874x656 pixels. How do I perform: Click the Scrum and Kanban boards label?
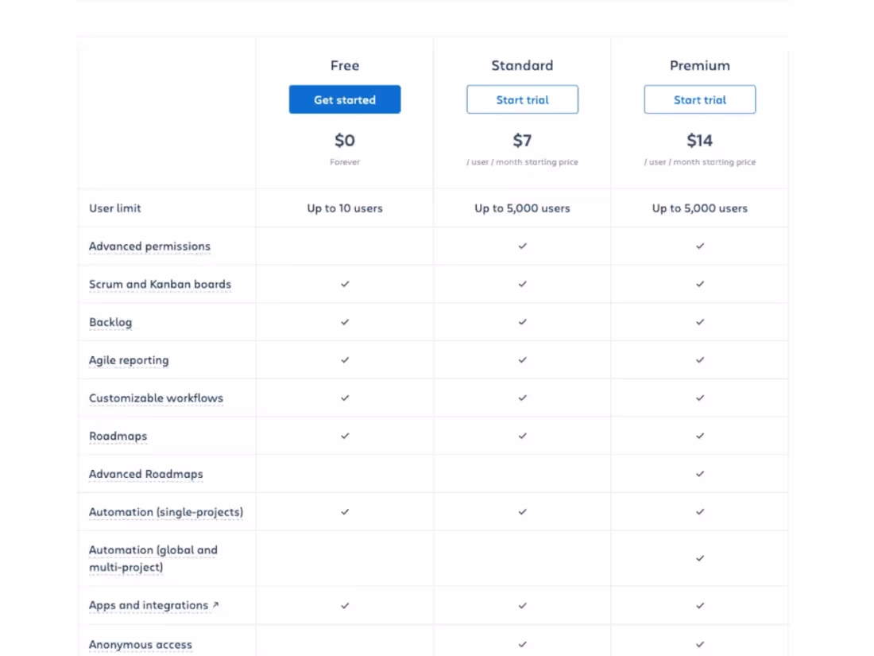click(160, 285)
